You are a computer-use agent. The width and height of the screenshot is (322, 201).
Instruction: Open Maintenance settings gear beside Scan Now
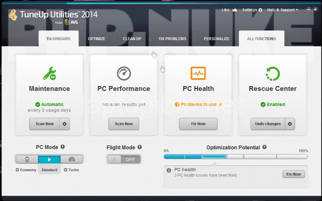(x=64, y=124)
